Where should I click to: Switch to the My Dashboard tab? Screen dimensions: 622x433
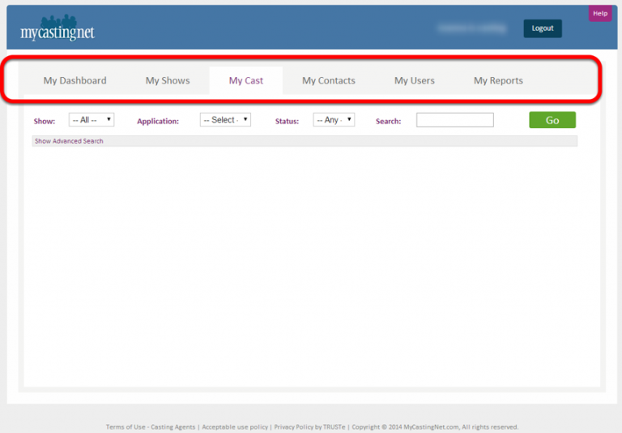point(75,80)
